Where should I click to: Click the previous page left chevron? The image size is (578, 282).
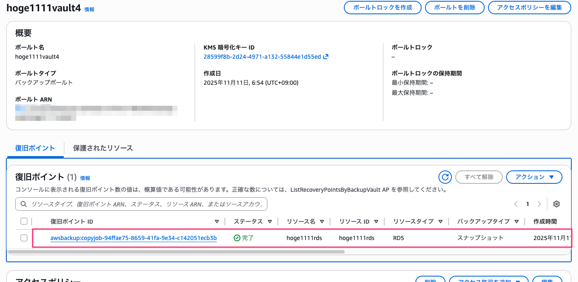[516, 204]
